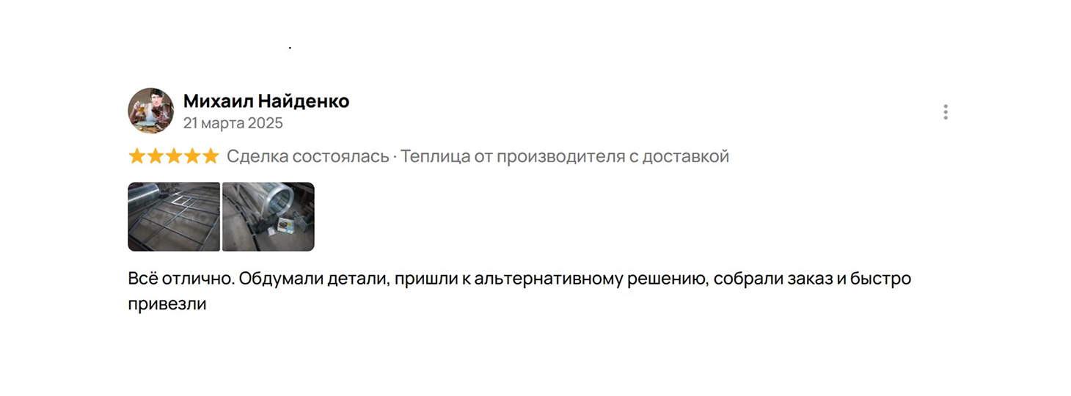This screenshot has width=1071, height=396.
Task: Click the first rating star
Action: pyautogui.click(x=136, y=156)
